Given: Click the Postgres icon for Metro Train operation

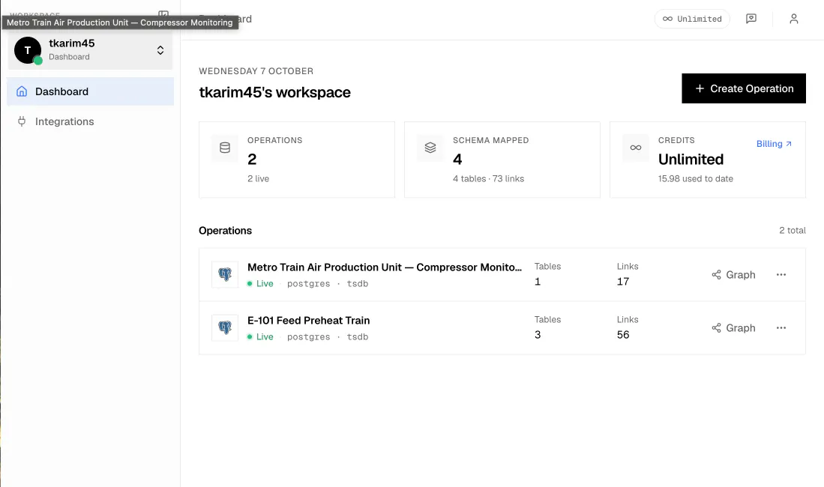Looking at the screenshot, I should coord(225,274).
